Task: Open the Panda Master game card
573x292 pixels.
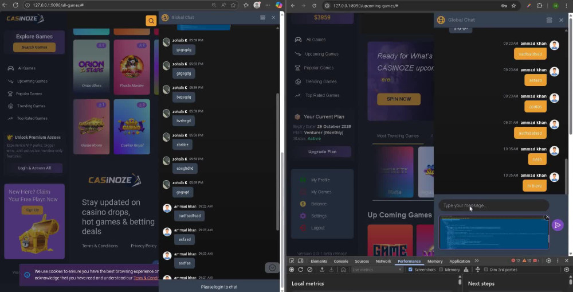Action: [132, 67]
